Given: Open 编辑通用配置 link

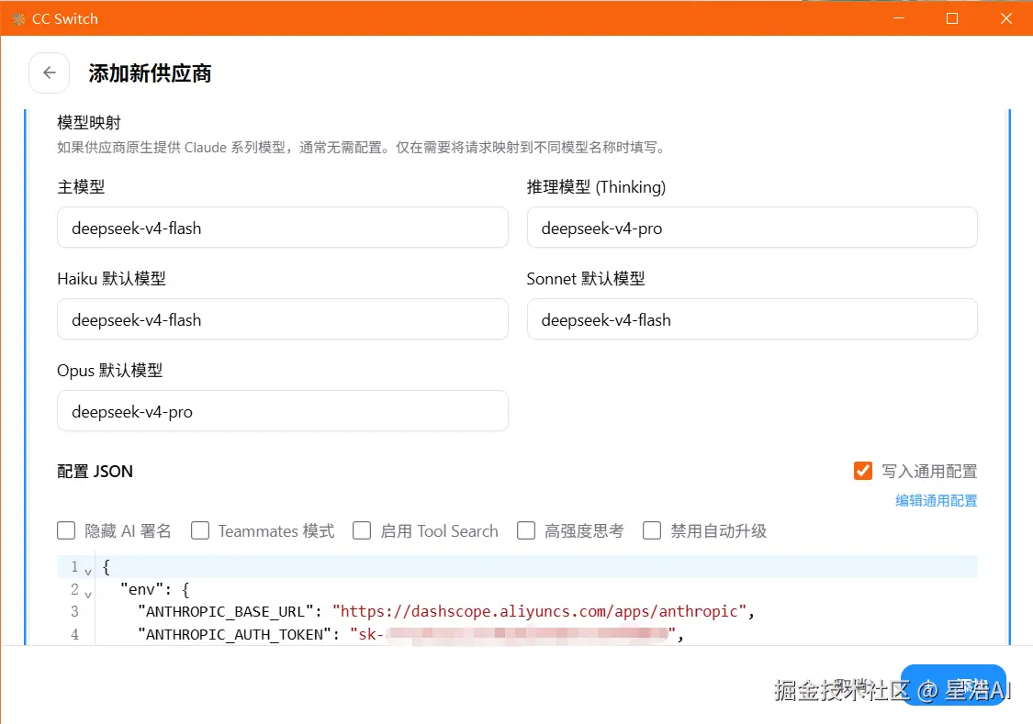Looking at the screenshot, I should click(937, 501).
